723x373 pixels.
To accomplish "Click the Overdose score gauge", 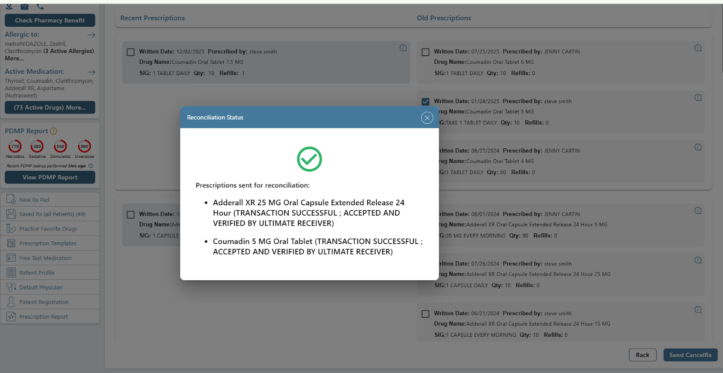I will tap(85, 146).
